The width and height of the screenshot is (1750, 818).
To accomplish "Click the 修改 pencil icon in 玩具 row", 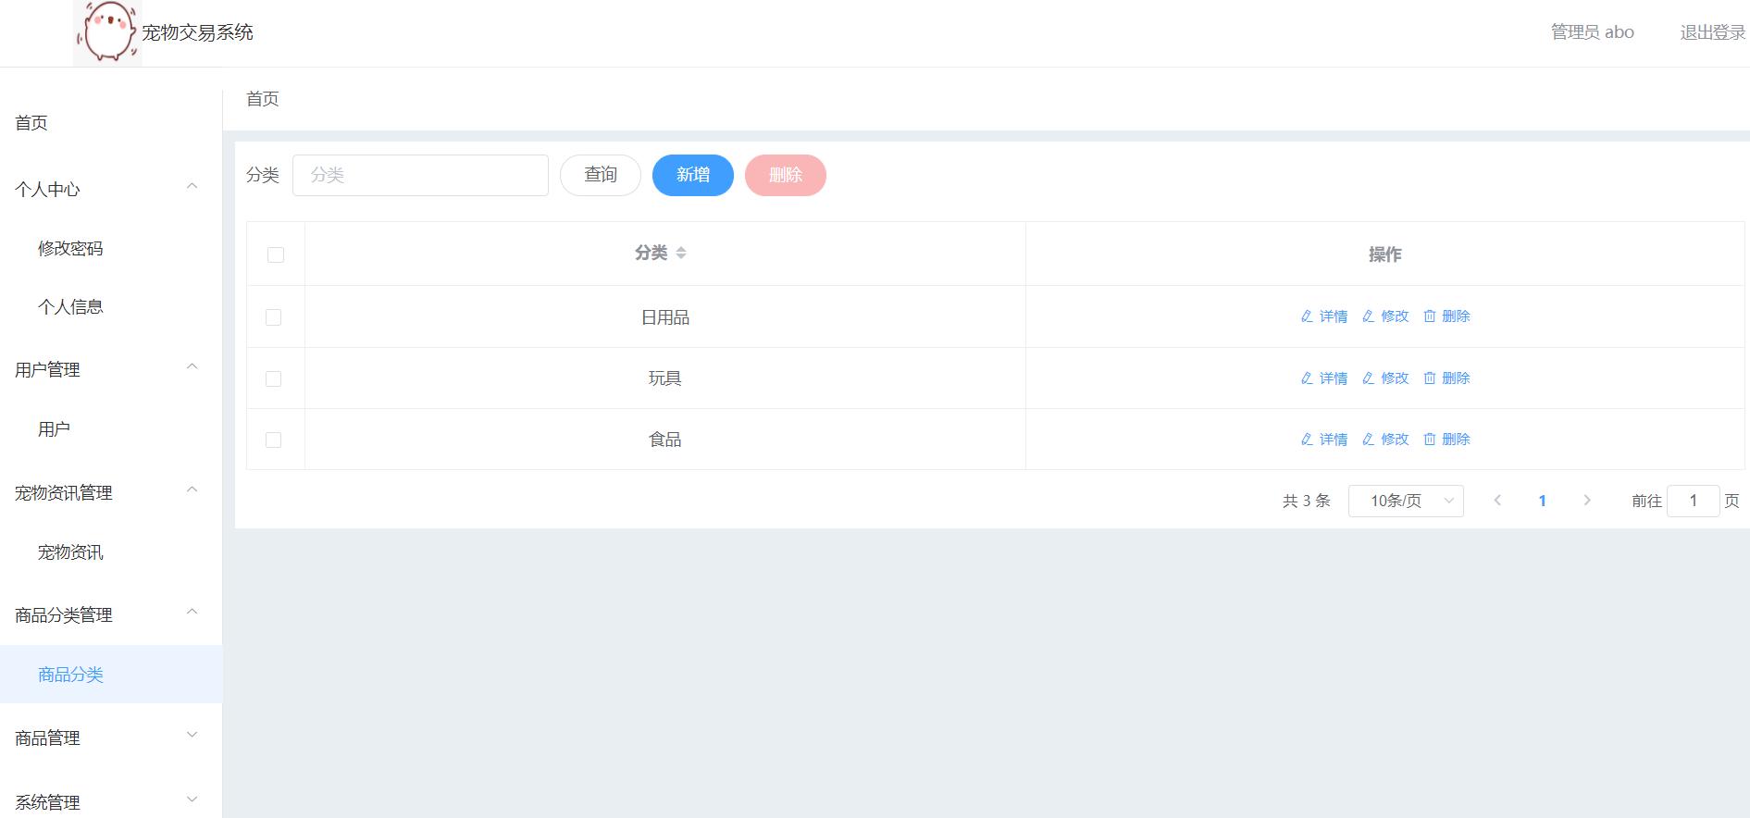I will [1368, 378].
